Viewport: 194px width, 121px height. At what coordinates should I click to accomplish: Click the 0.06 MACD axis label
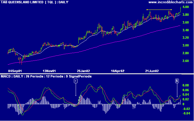[186, 90]
